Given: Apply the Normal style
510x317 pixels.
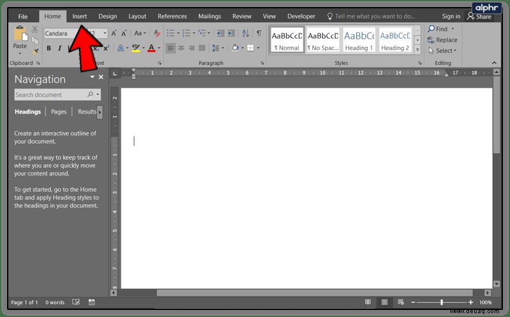Looking at the screenshot, I should (287, 40).
